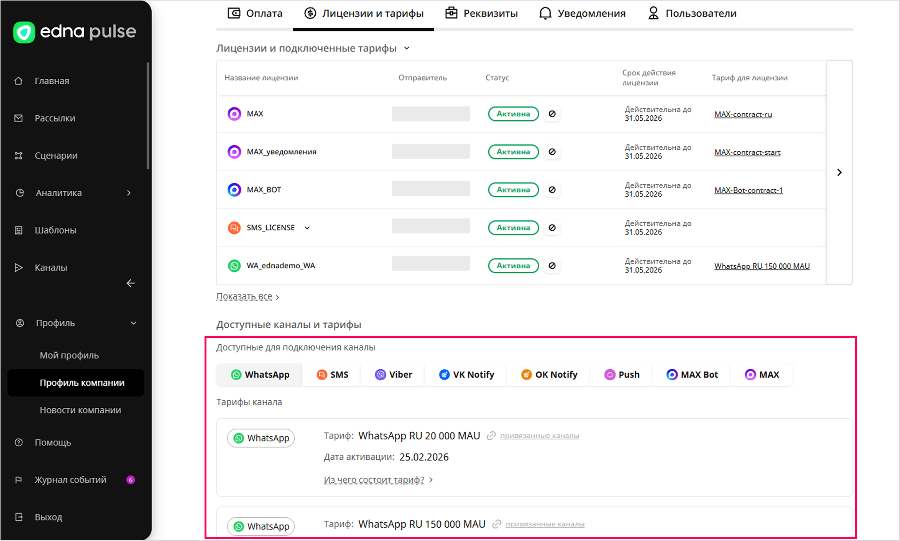
Task: Switch to the Реквизиты tab
Action: coord(481,13)
